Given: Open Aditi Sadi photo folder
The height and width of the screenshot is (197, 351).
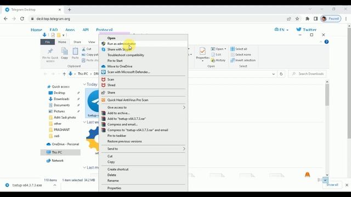Looking at the screenshot, I should [65, 118].
